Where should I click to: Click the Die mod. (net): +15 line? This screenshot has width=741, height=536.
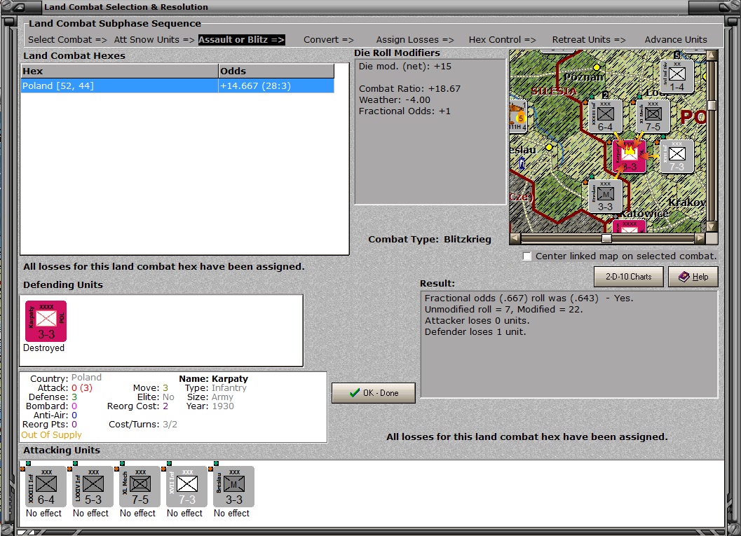tap(405, 66)
